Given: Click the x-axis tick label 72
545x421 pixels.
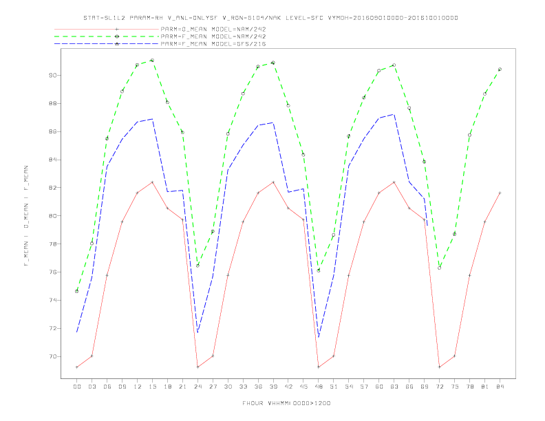Looking at the screenshot, I should coord(440,387).
